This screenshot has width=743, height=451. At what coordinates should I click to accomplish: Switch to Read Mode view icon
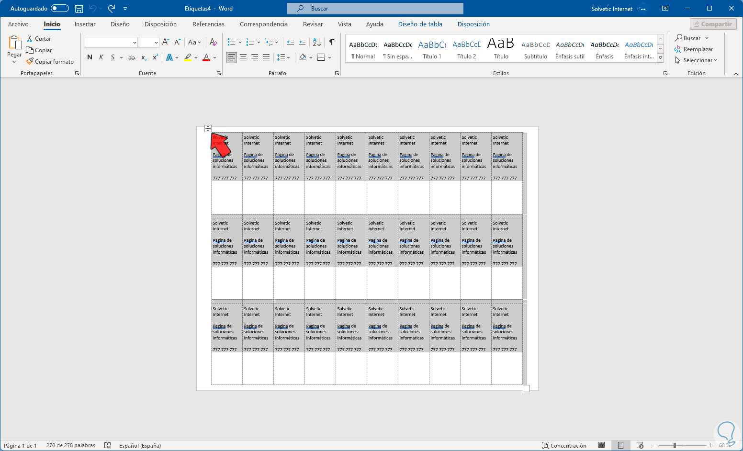coord(602,445)
